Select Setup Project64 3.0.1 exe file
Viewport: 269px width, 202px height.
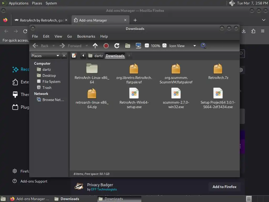tap(218, 98)
